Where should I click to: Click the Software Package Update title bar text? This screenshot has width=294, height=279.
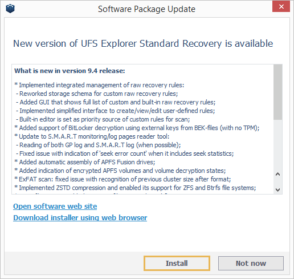click(146, 9)
